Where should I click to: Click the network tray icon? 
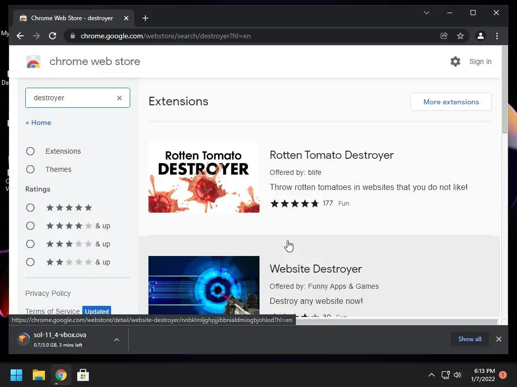(x=445, y=375)
